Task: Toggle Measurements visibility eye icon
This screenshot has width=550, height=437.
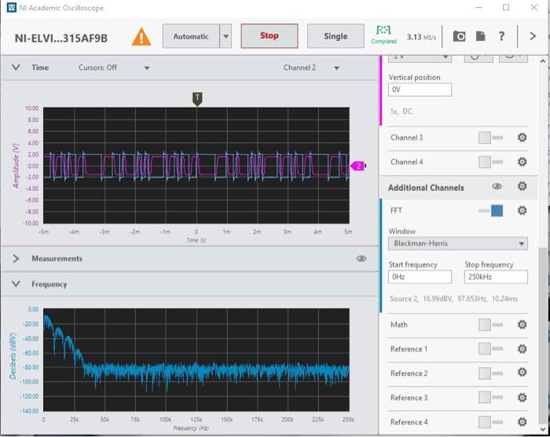Action: point(361,259)
